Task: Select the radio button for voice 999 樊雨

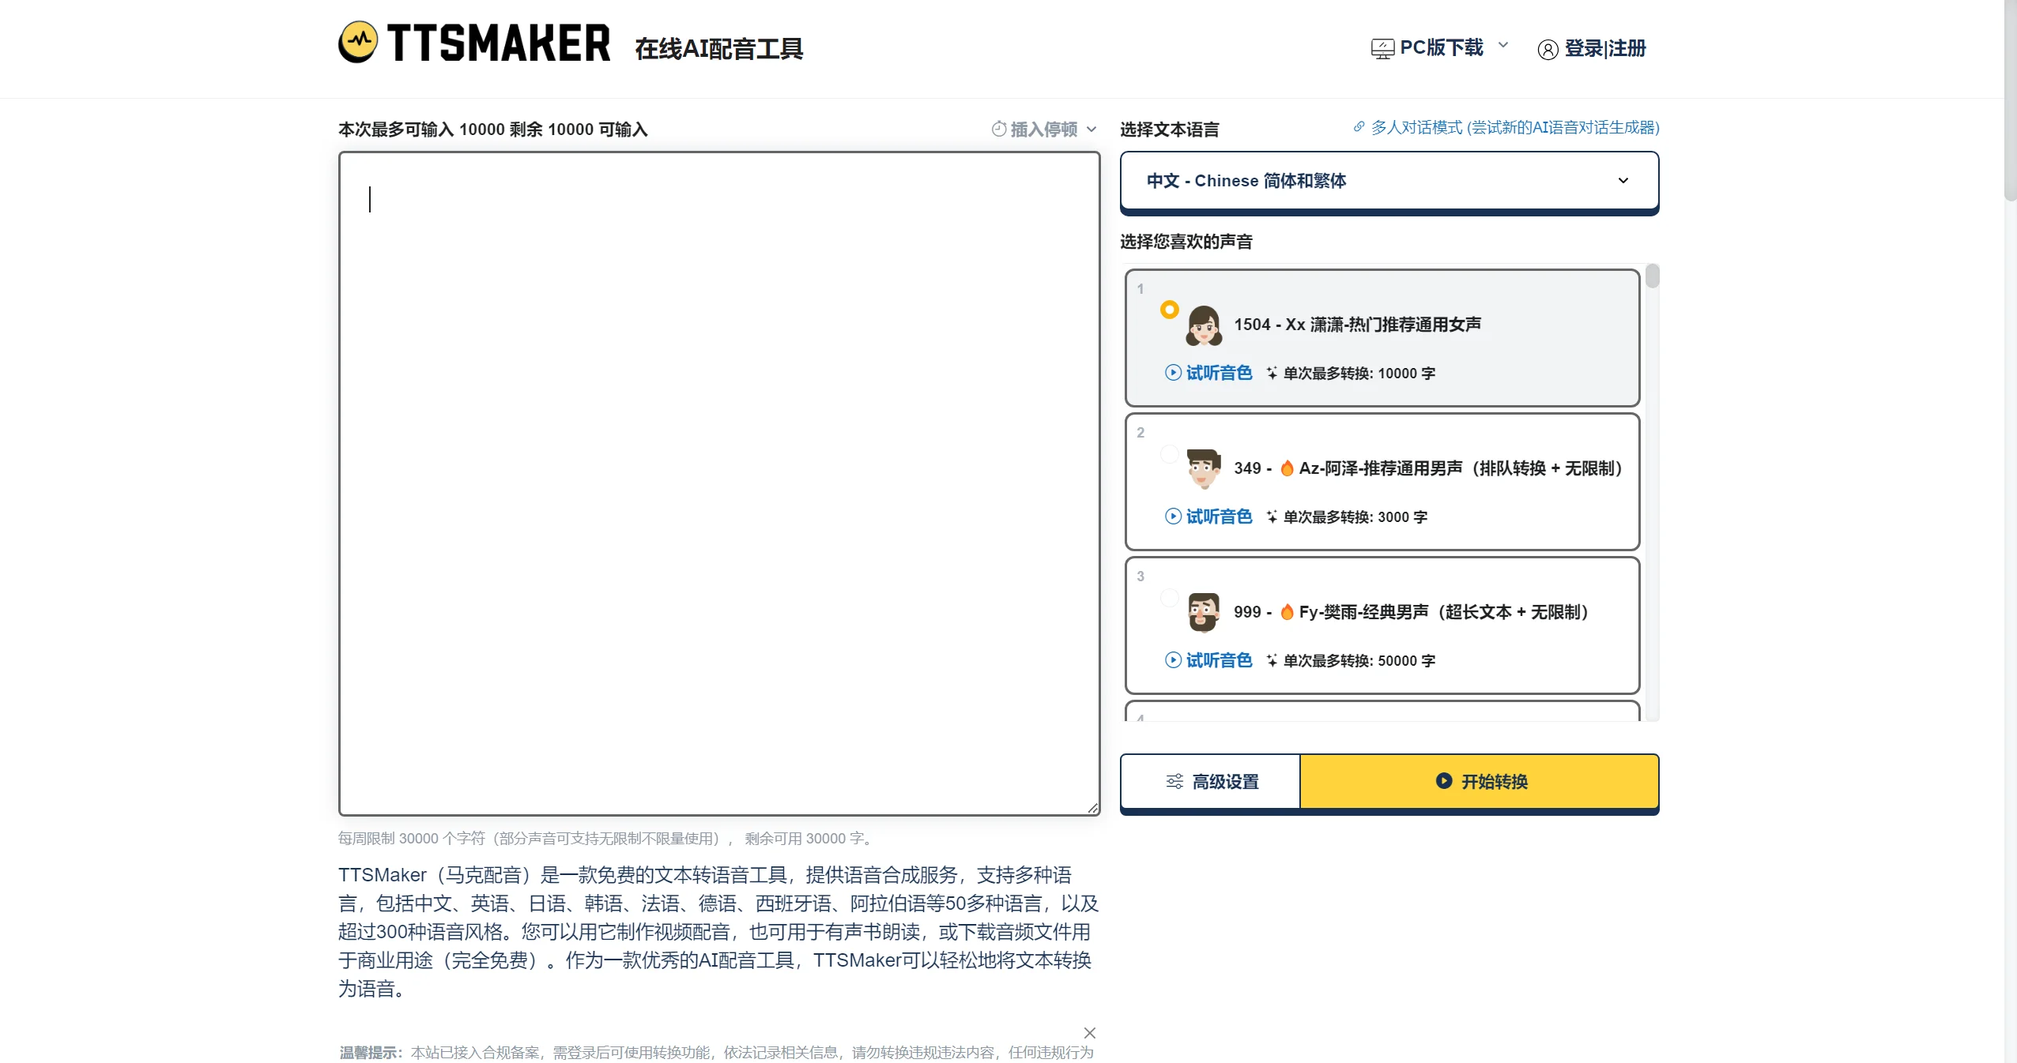Action: click(x=1169, y=598)
